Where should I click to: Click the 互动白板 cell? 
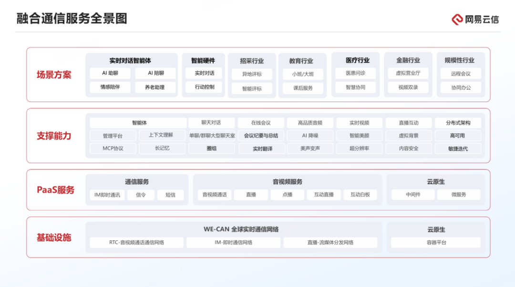360,195
